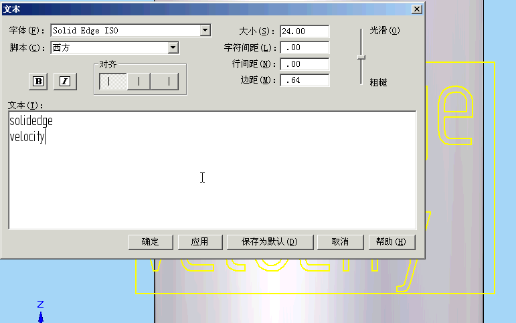This screenshot has height=323, width=516.
Task: Select left text alignment
Action: [x=113, y=81]
